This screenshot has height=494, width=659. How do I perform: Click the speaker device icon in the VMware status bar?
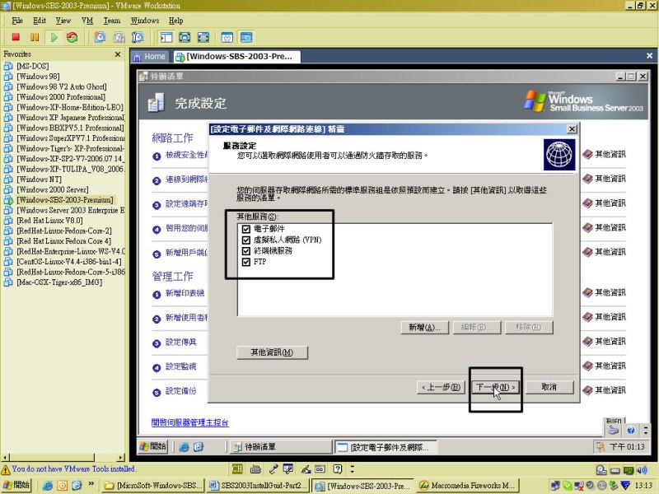tap(642, 469)
